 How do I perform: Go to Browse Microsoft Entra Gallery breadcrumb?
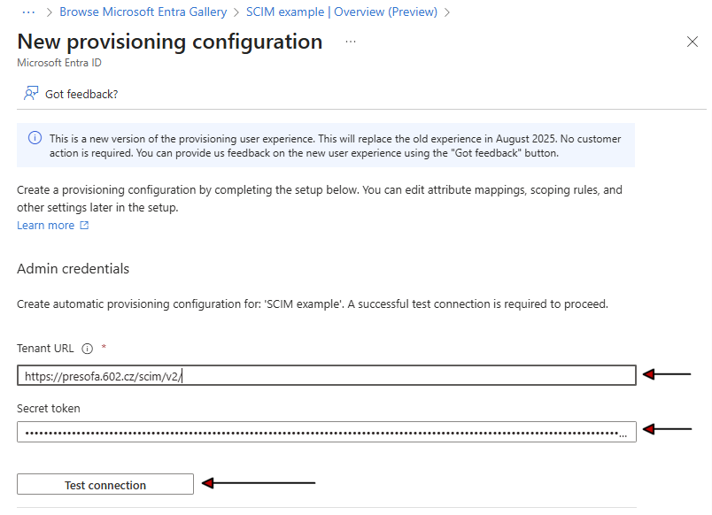(143, 12)
